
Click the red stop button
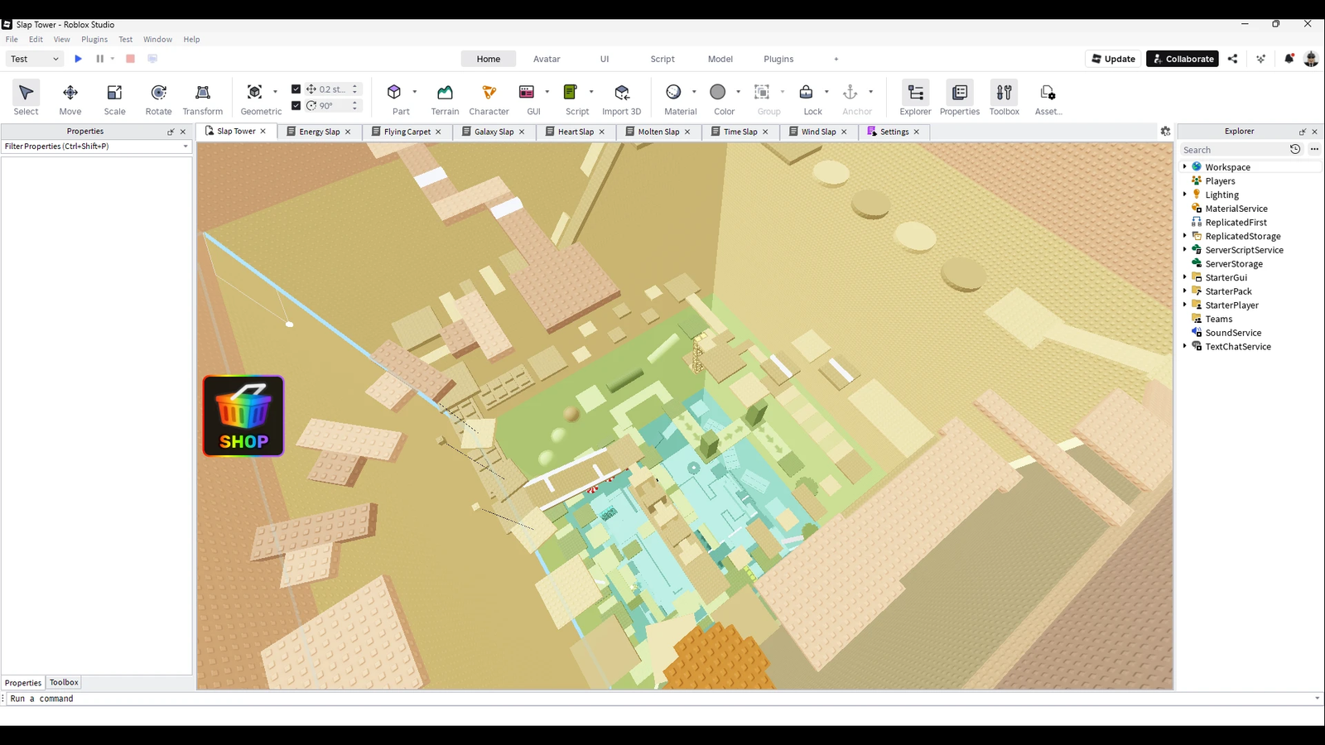pos(130,59)
